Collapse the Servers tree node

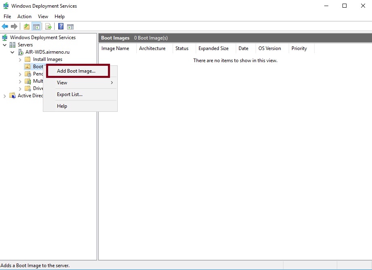click(5, 45)
